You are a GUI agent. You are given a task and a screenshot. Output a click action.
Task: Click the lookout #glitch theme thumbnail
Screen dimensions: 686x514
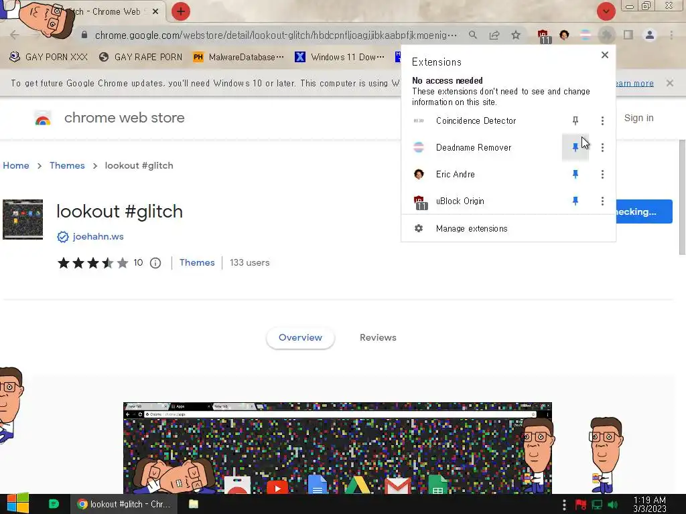[x=23, y=220]
